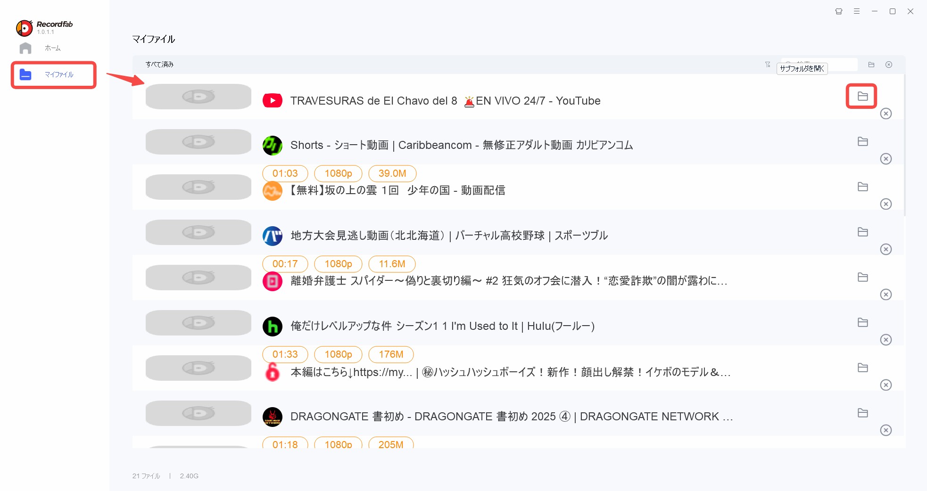Click the DRAGONGATE network logo icon
This screenshot has height=491, width=927.
tap(273, 417)
